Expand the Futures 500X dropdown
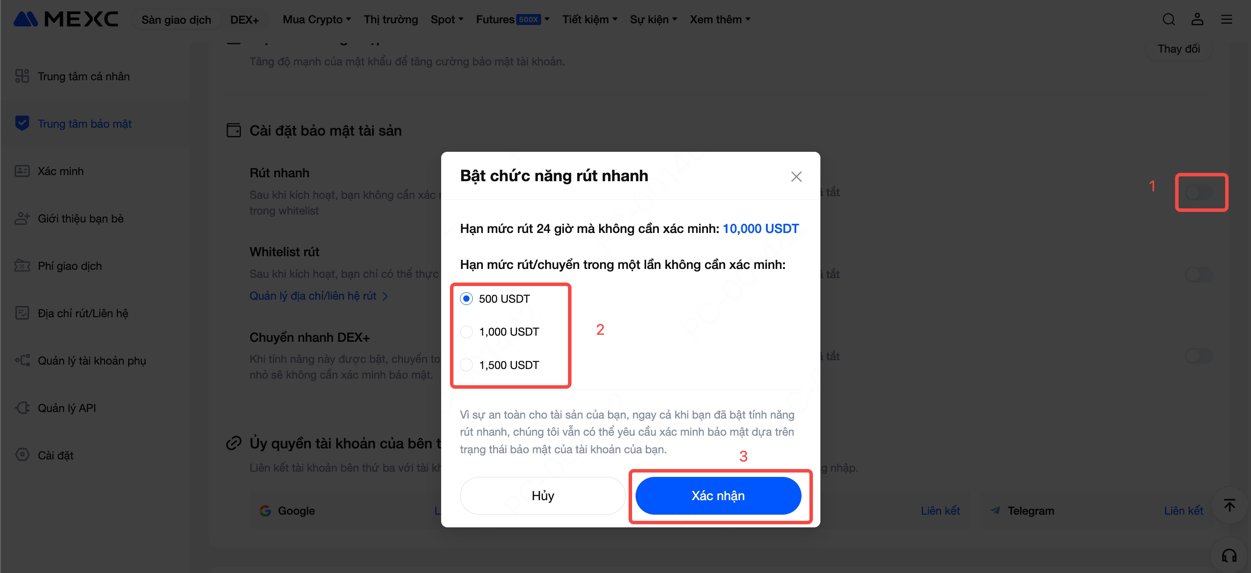 (513, 19)
